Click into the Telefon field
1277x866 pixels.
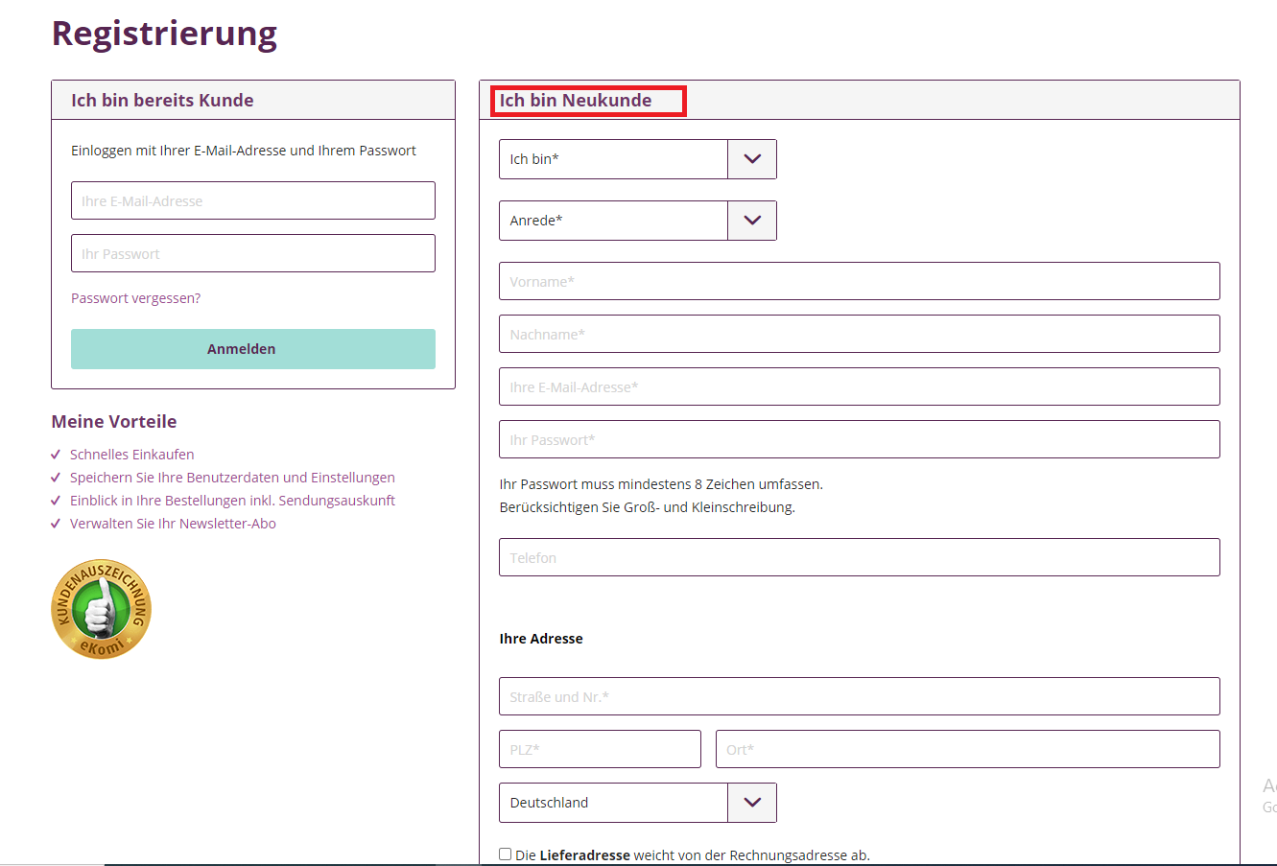(860, 557)
